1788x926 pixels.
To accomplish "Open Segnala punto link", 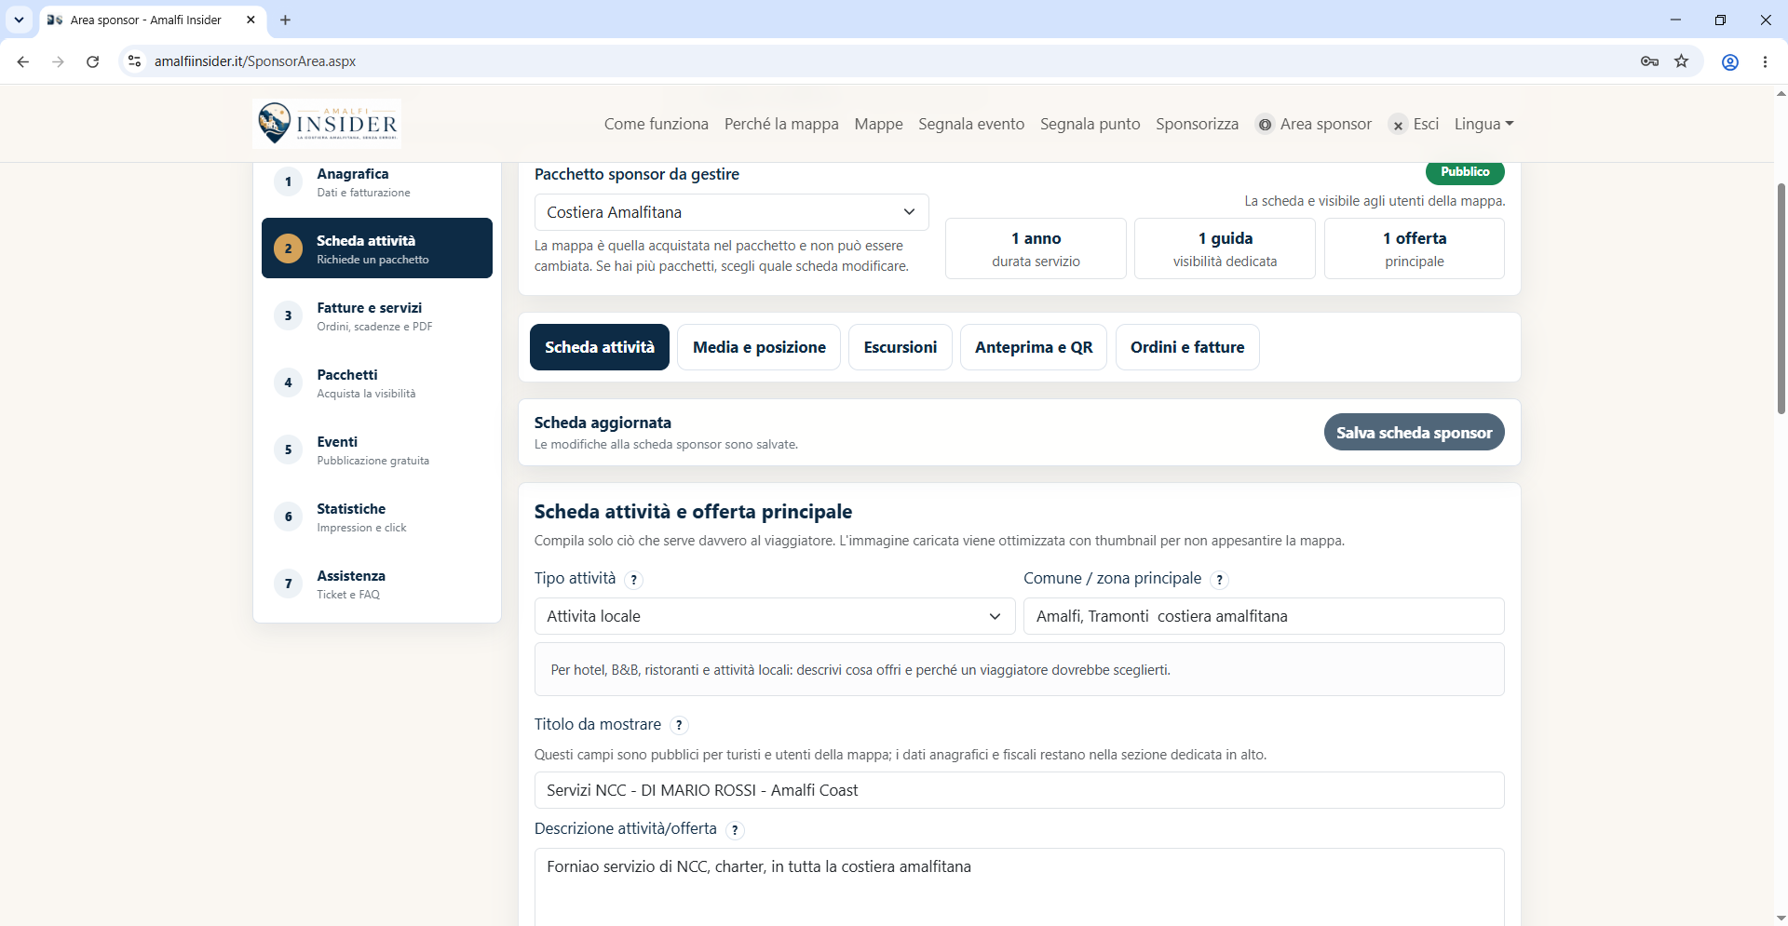I will pos(1090,124).
